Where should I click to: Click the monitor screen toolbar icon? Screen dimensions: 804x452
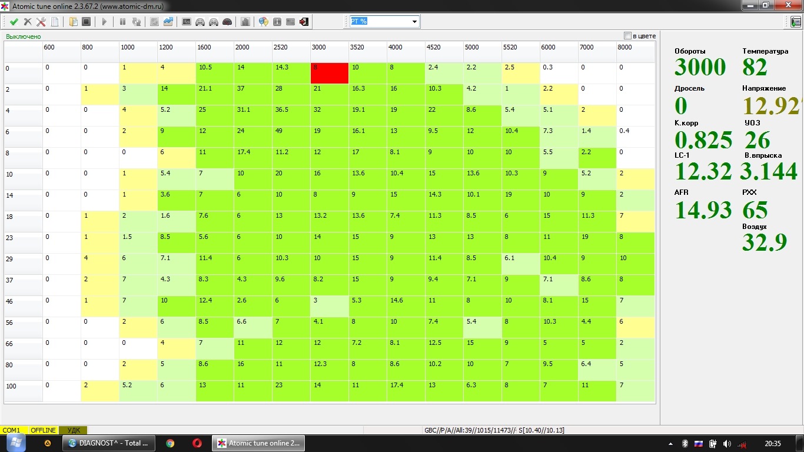pos(187,22)
